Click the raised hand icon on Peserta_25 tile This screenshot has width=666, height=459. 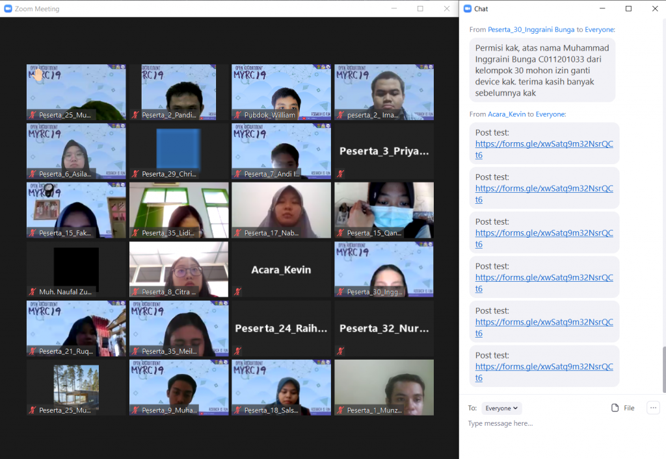pyautogui.click(x=38, y=75)
